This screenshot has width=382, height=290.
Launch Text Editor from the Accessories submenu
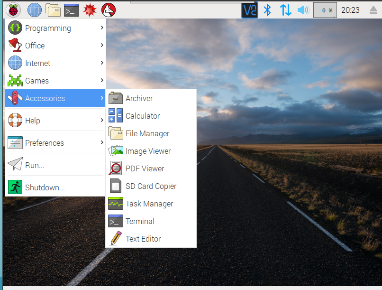[x=143, y=239]
